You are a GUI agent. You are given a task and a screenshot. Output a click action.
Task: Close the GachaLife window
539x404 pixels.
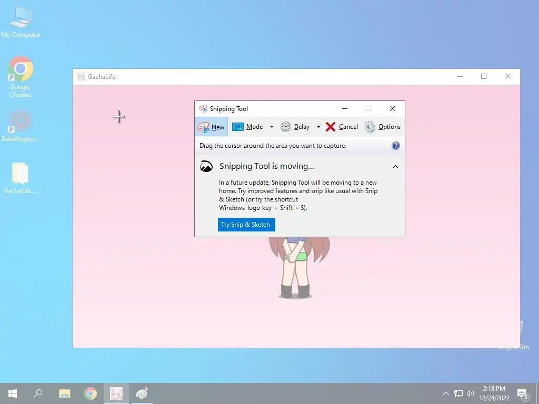(508, 76)
